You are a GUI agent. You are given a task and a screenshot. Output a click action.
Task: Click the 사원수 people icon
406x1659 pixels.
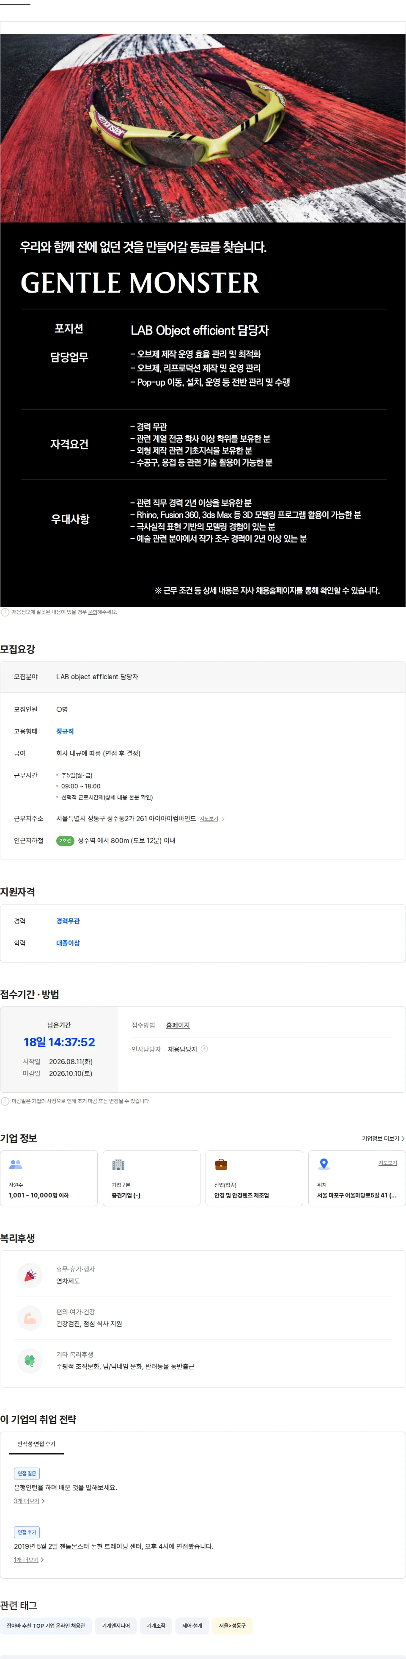click(16, 1164)
